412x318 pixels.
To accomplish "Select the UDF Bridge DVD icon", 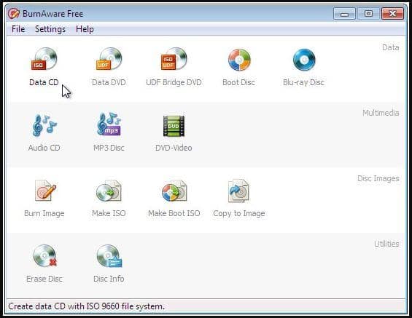I will click(x=174, y=59).
